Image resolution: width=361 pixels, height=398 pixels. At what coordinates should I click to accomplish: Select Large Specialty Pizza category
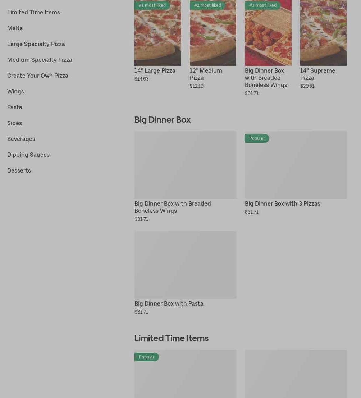pos(36,44)
